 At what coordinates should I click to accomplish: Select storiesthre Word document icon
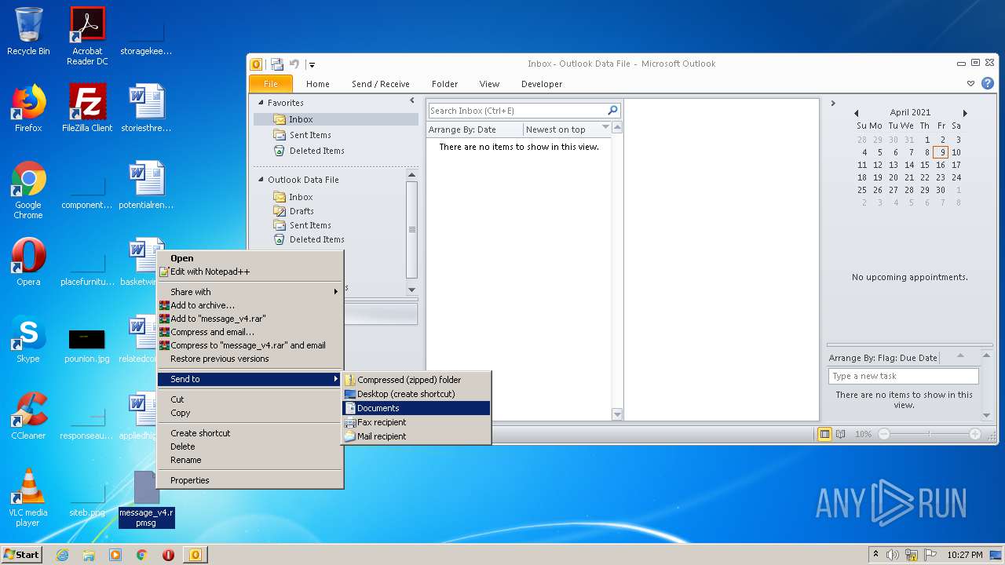147,108
